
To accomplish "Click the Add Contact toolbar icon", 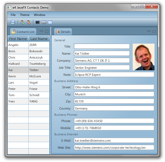I will click(x=22, y=22).
